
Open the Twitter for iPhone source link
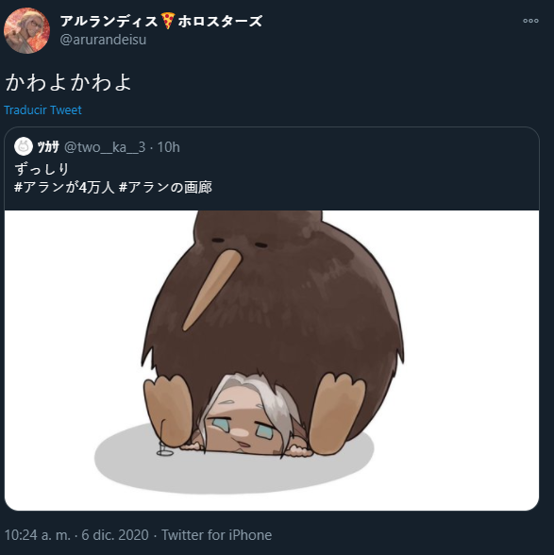(x=217, y=535)
